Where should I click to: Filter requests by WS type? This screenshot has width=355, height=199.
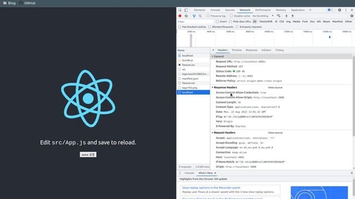pyautogui.click(x=319, y=22)
